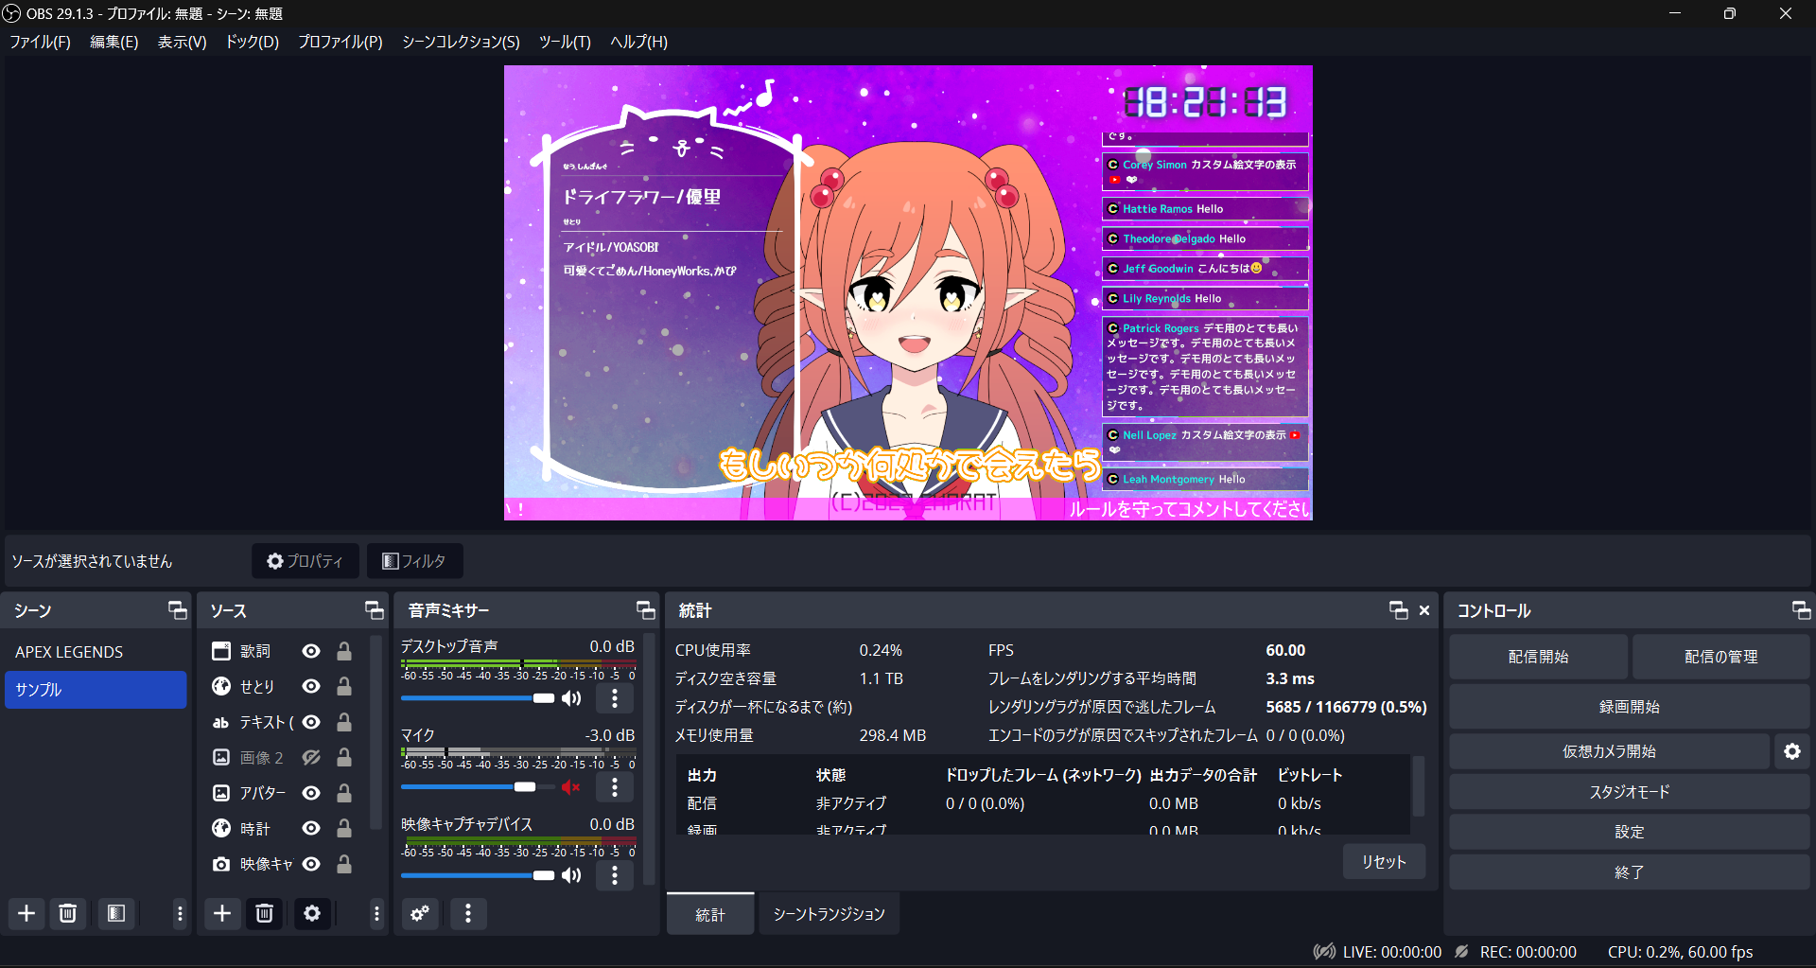Viewport: 1816px width, 968px height.
Task: Hide the 歌詞 source
Action: pos(310,651)
